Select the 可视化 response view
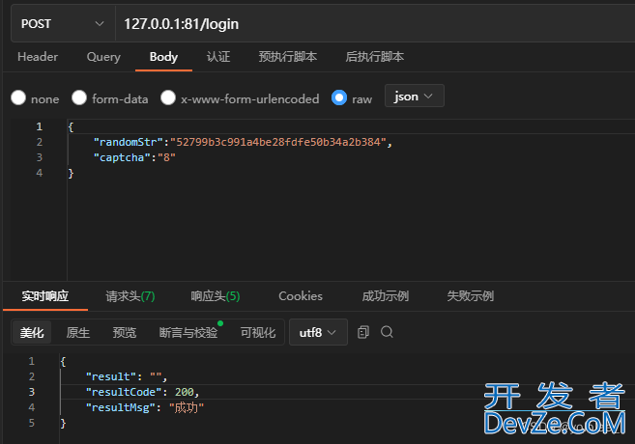Image resolution: width=635 pixels, height=444 pixels. point(258,332)
